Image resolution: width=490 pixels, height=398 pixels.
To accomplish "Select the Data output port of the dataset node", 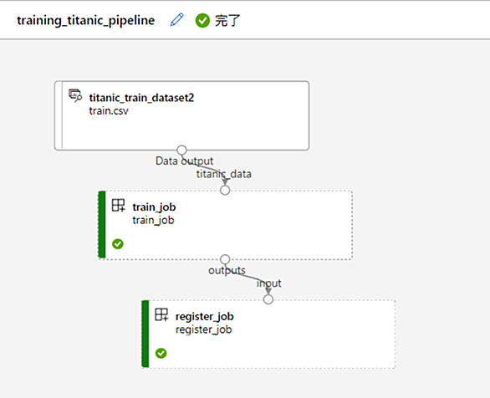I will 181,151.
